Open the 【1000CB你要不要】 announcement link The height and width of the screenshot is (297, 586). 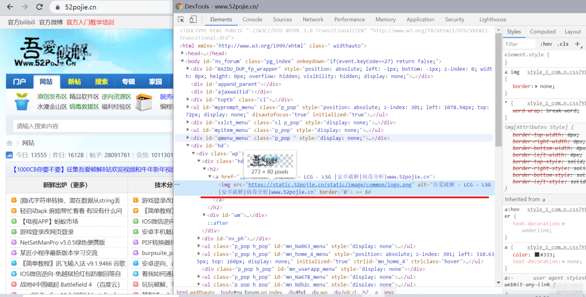[93, 170]
